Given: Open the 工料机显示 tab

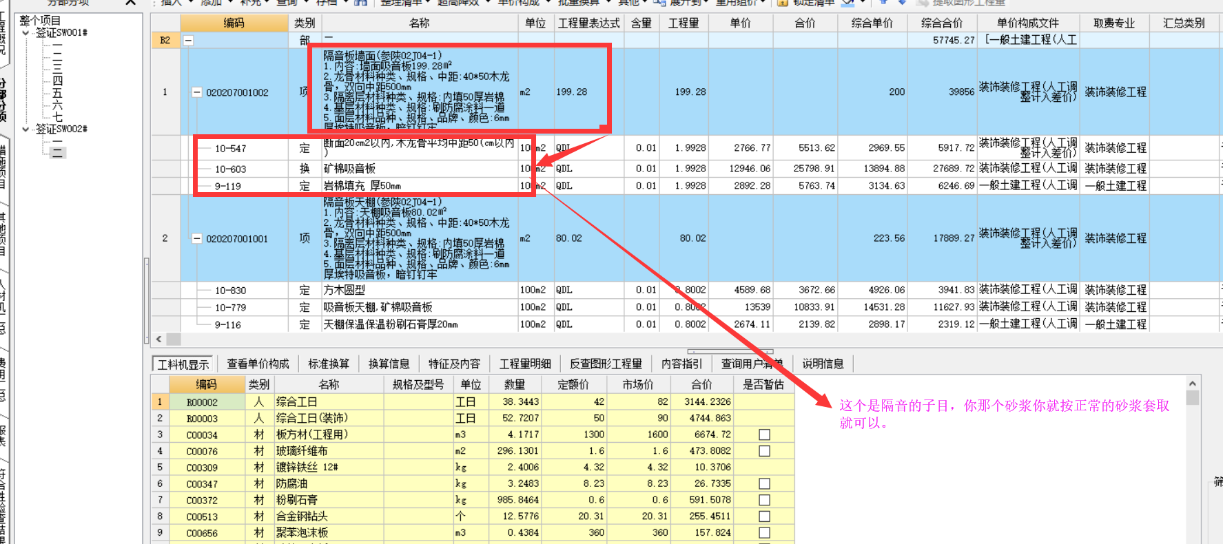Looking at the screenshot, I should (183, 364).
